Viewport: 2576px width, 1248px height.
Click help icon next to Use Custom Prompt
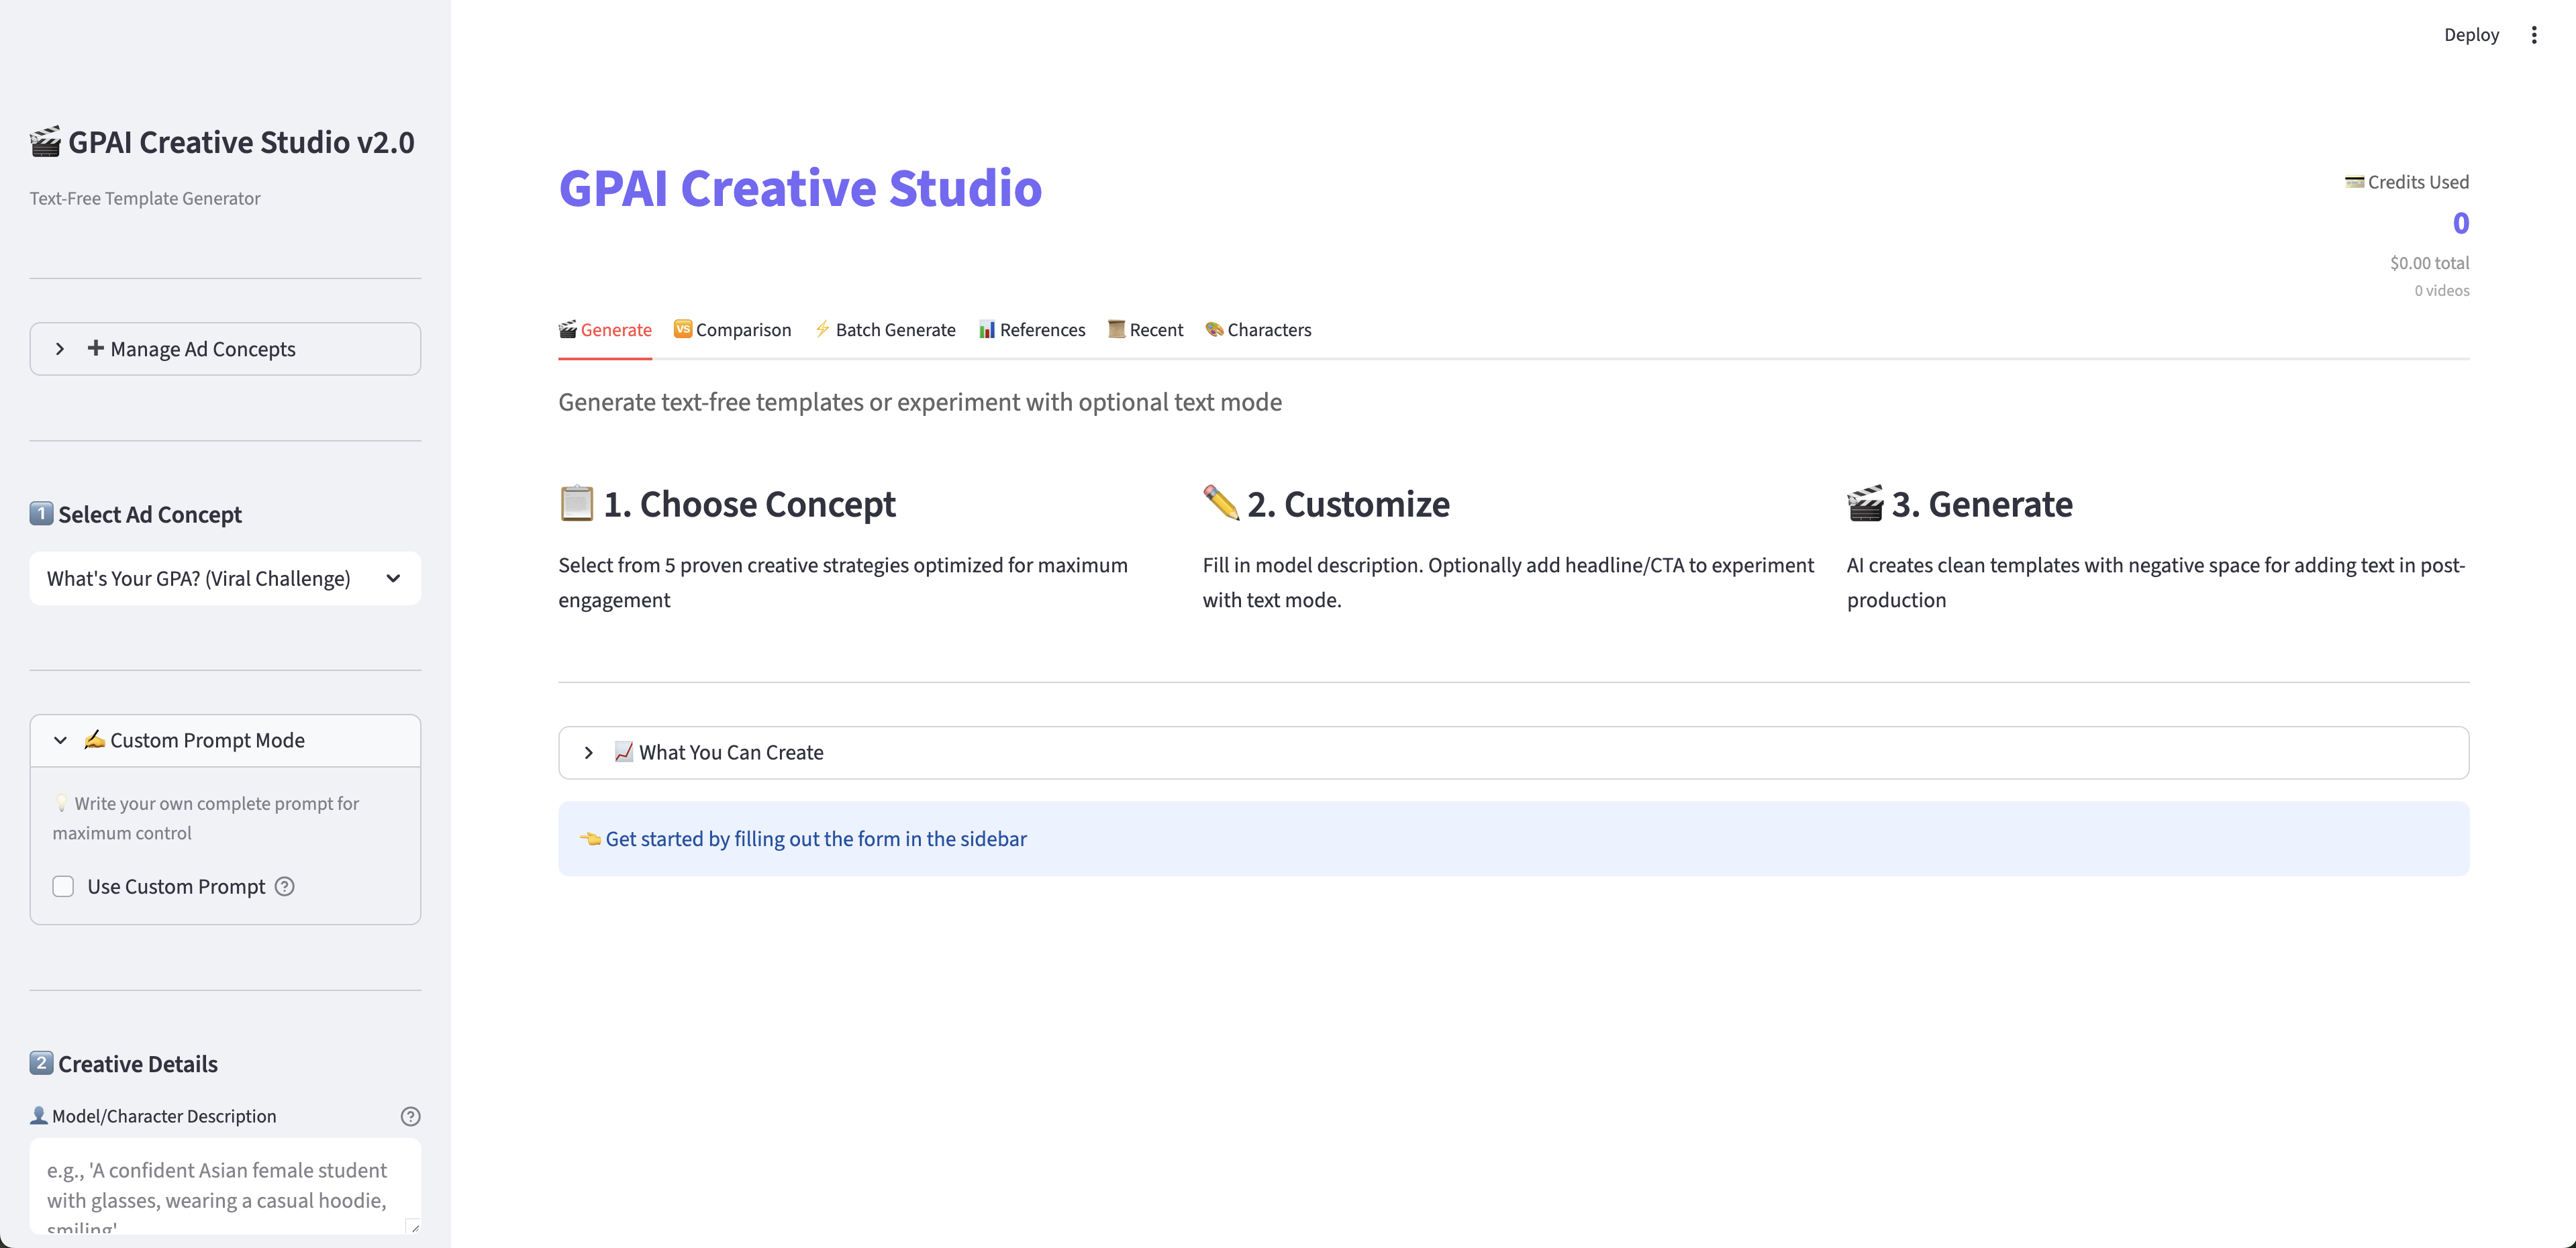click(285, 886)
